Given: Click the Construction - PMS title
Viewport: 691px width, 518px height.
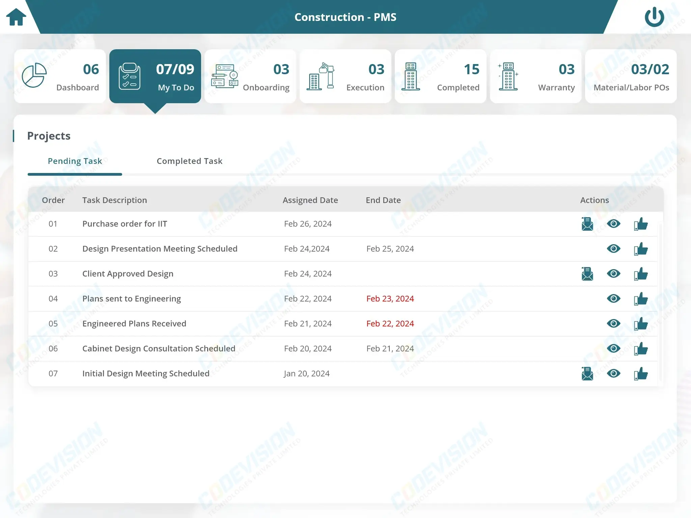Looking at the screenshot, I should pyautogui.click(x=345, y=17).
